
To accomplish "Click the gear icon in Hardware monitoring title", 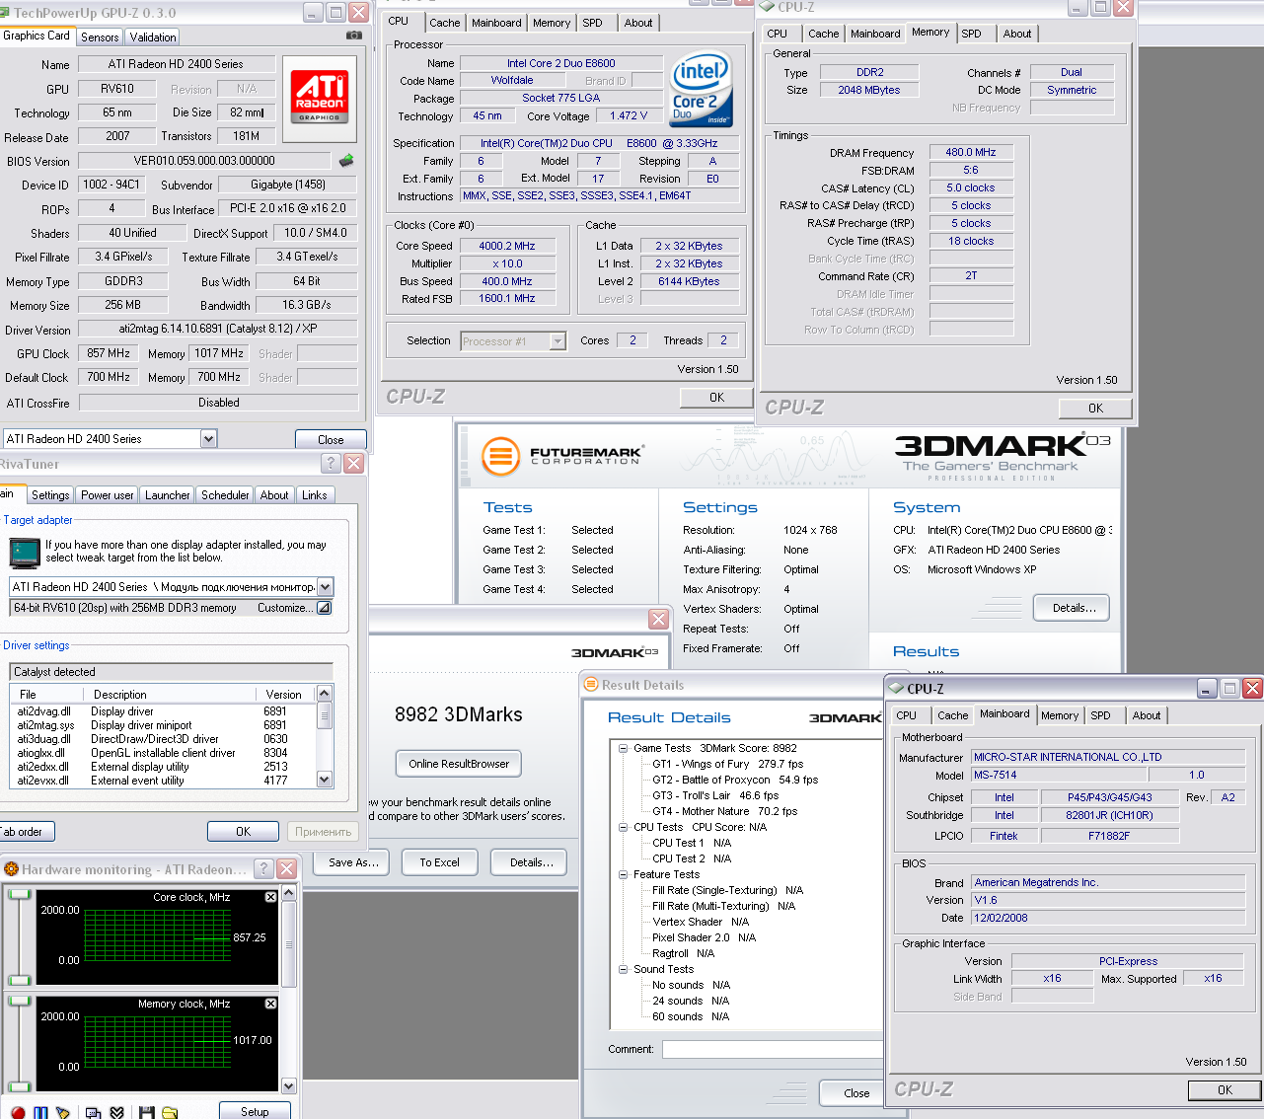I will pyautogui.click(x=12, y=869).
